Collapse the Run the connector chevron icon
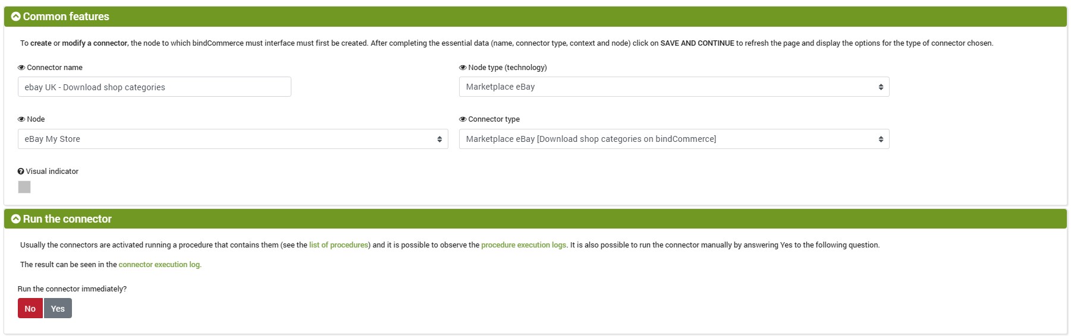This screenshot has width=1071, height=336. pos(16,219)
